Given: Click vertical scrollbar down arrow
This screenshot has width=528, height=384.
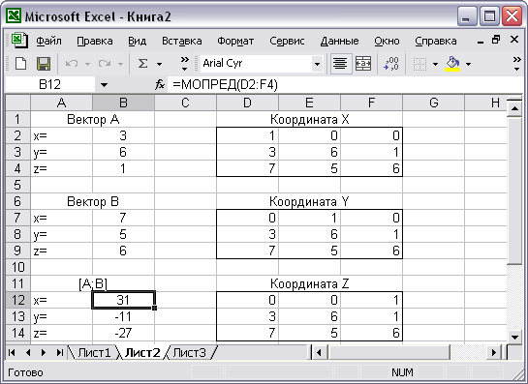Looking at the screenshot, I should pos(514,337).
